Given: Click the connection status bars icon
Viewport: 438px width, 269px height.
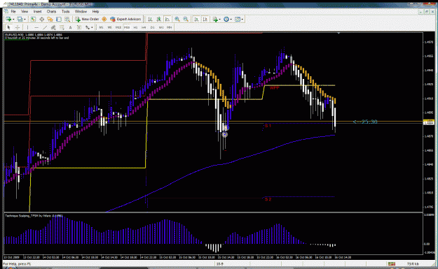Looking at the screenshot, I should point(391,263).
